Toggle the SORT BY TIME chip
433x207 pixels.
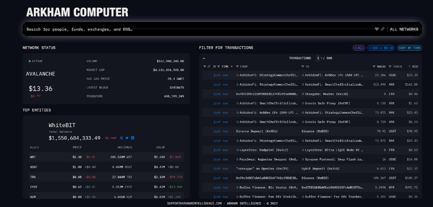click(x=410, y=48)
